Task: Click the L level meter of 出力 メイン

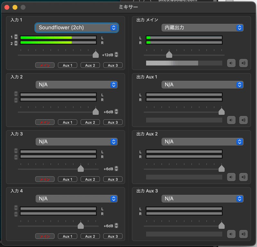Action: coord(184,38)
